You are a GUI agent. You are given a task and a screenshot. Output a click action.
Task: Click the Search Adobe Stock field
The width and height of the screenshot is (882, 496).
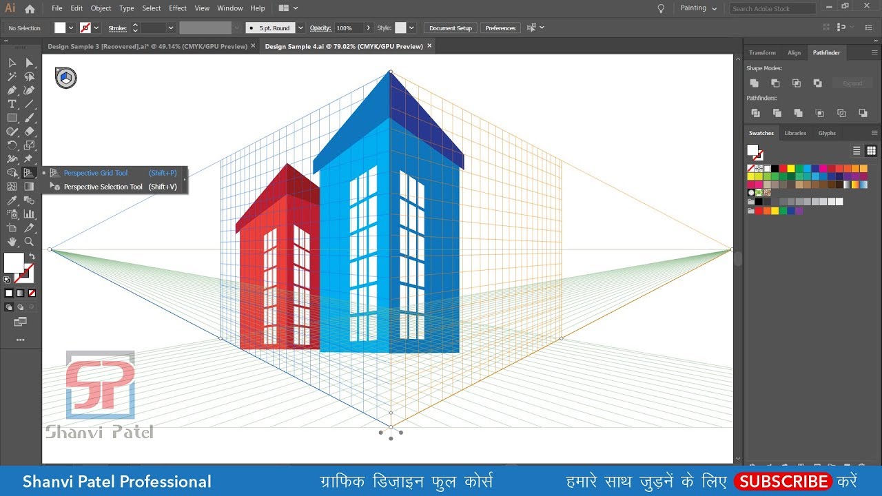(772, 8)
